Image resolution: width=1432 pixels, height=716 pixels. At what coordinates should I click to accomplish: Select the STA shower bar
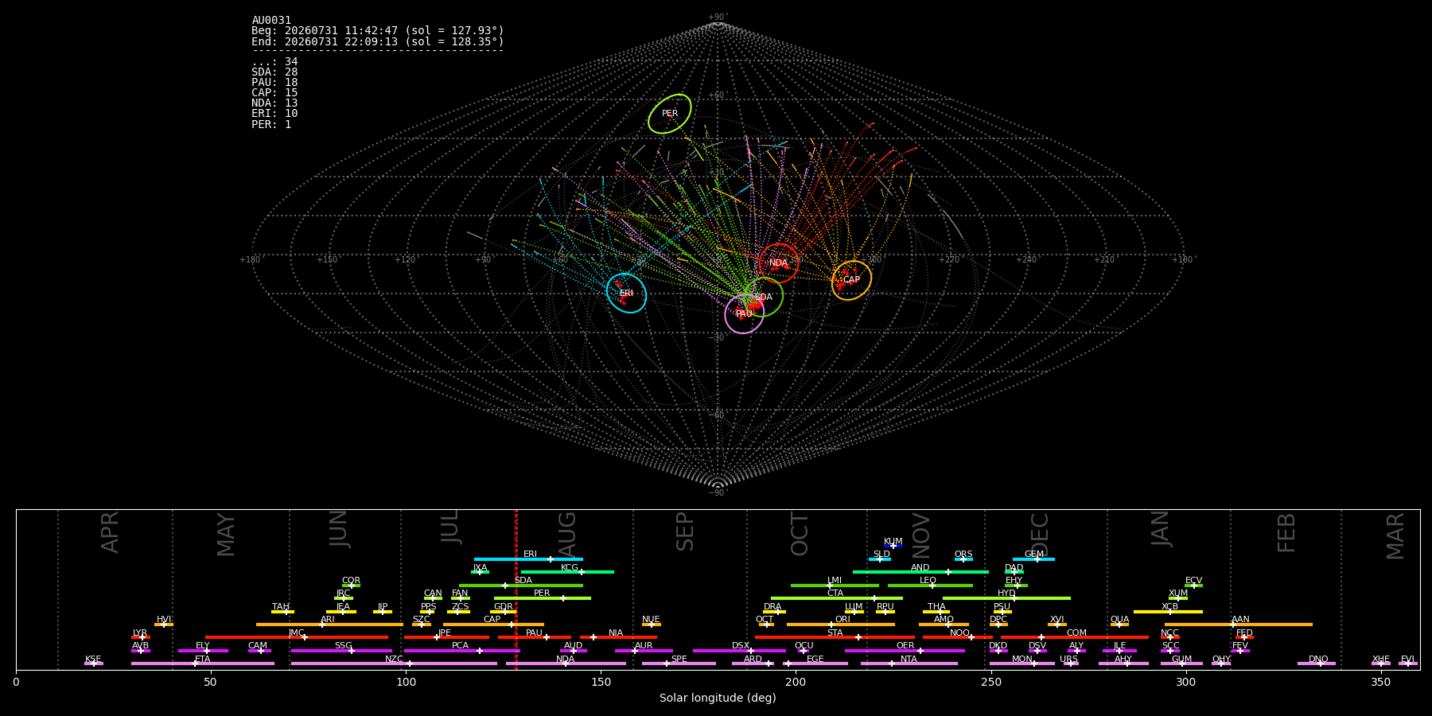(835, 637)
